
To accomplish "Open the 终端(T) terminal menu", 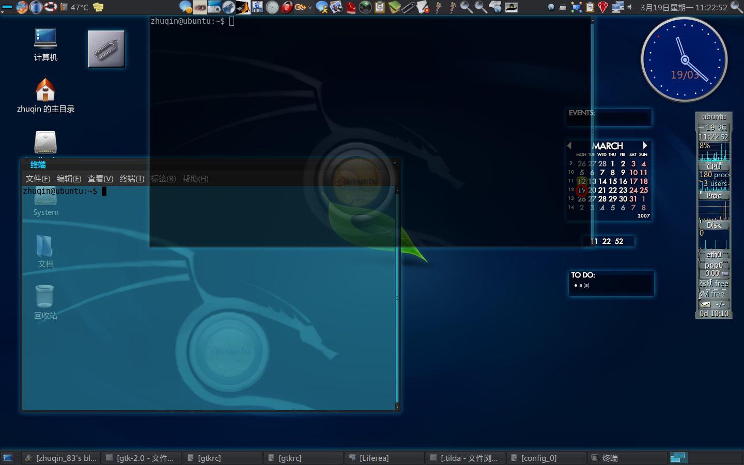I will (x=132, y=179).
